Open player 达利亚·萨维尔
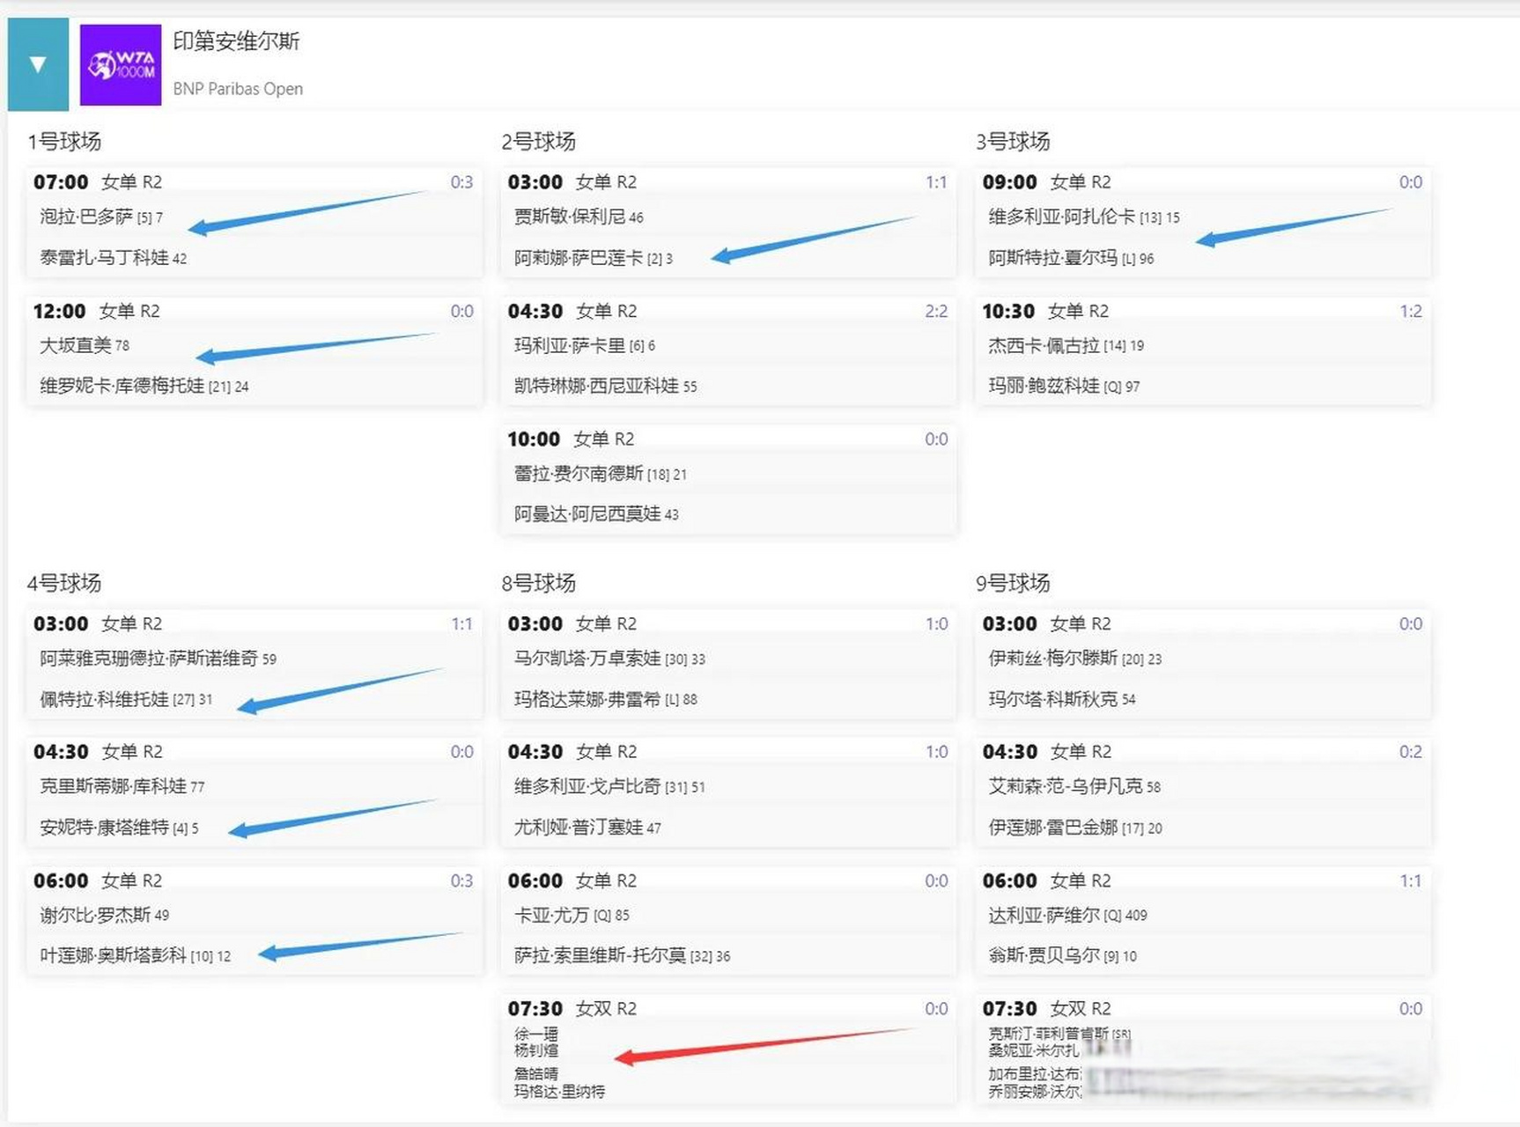1520x1127 pixels. point(1044,915)
